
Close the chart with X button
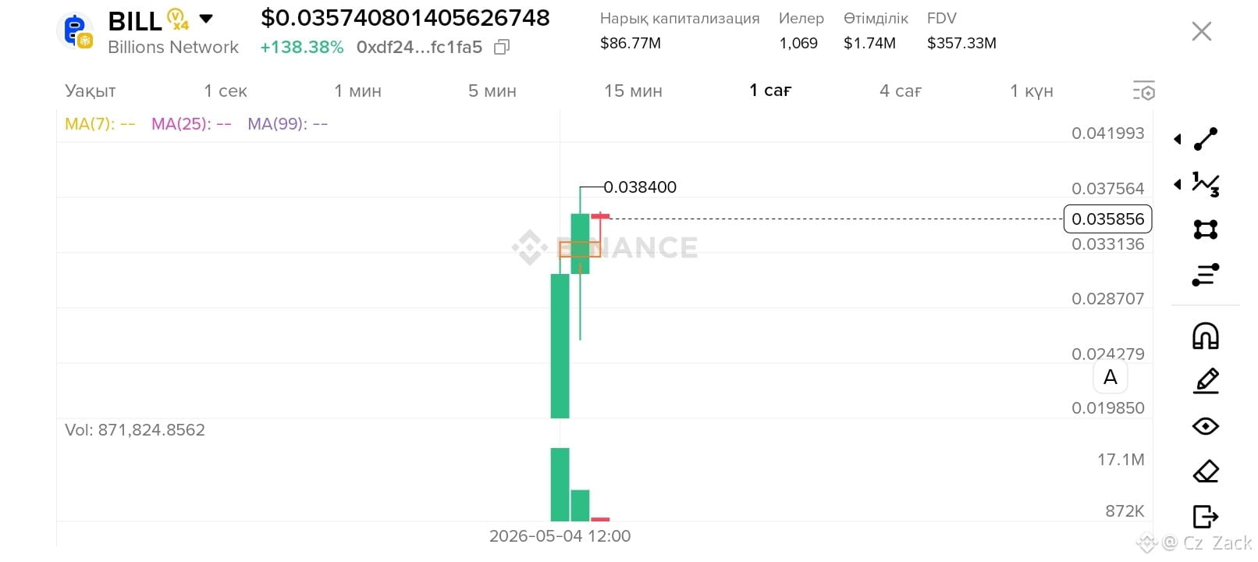coord(1202,31)
